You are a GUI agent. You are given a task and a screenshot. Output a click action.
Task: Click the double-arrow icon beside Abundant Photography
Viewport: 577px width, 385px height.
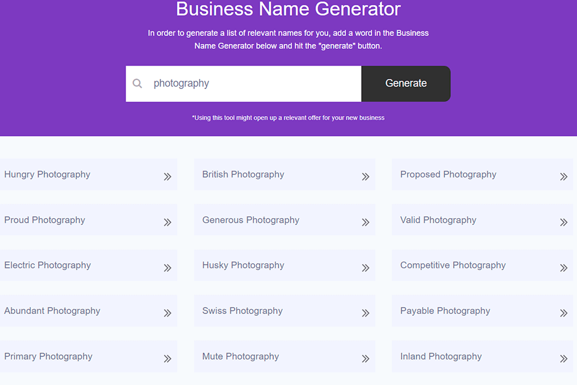pyautogui.click(x=168, y=313)
